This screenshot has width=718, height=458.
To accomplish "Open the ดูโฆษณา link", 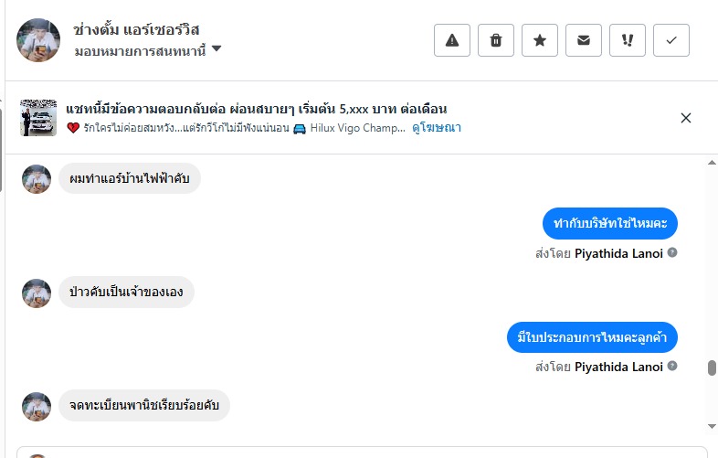I will coord(436,128).
